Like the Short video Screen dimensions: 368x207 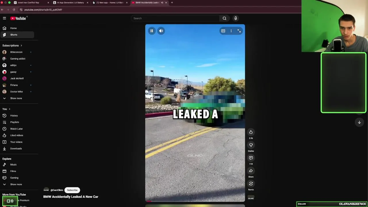[251, 132]
